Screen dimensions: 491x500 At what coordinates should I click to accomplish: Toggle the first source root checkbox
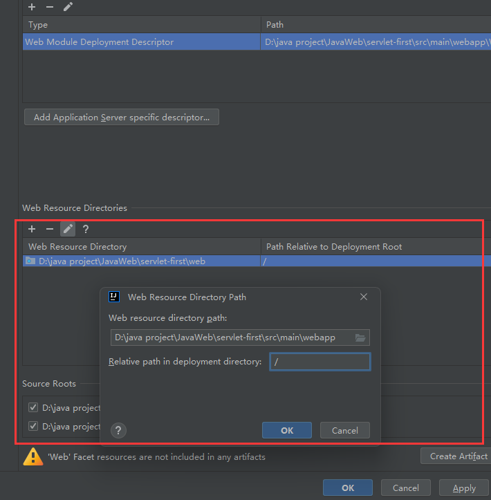click(33, 407)
